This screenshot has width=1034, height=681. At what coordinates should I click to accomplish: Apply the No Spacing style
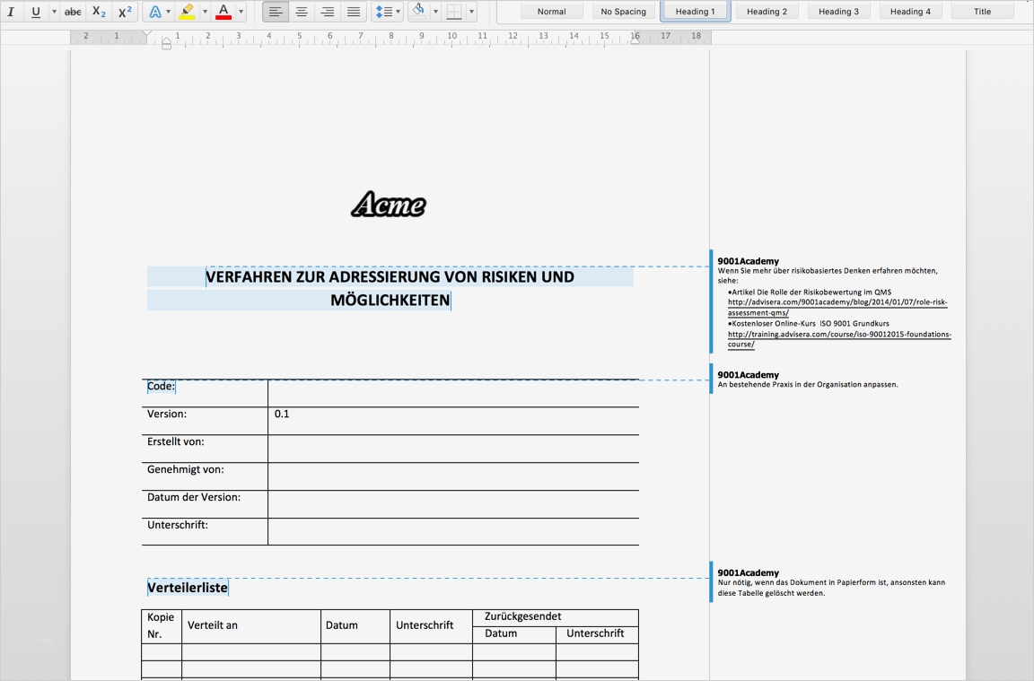(623, 11)
